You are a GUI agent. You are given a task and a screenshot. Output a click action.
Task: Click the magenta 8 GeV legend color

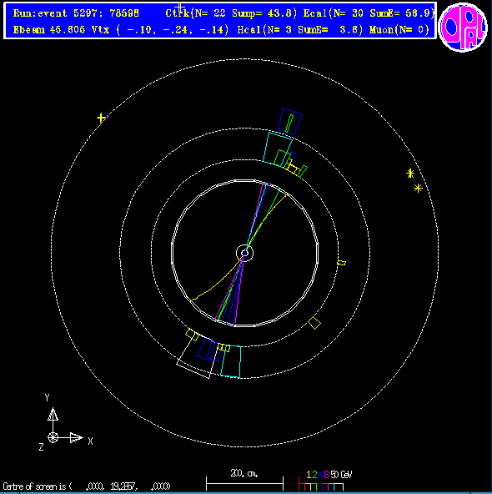[326, 475]
